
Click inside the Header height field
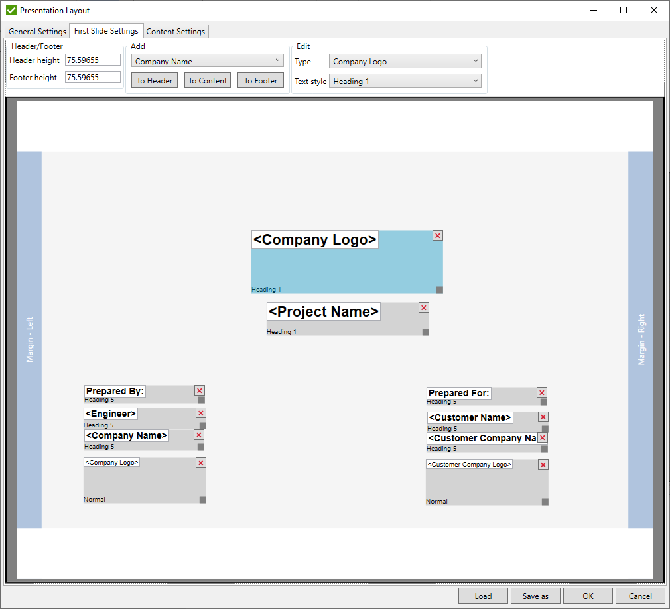[x=92, y=60]
